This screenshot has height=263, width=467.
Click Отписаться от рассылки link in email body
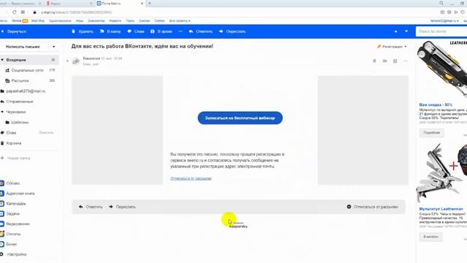(x=191, y=178)
